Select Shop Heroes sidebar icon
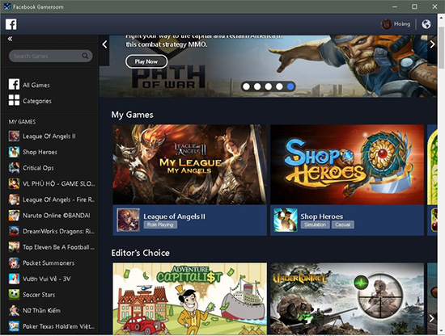The width and height of the screenshot is (445, 336). pos(14,152)
